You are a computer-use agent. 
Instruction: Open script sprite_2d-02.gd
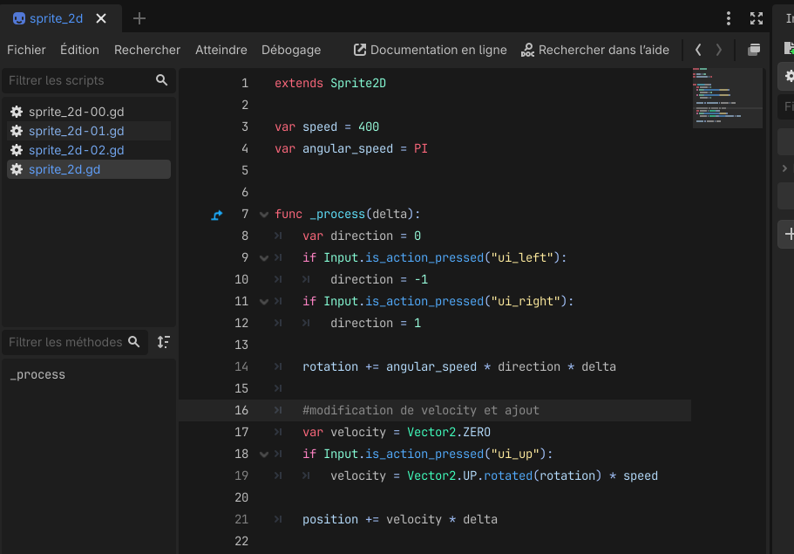(89, 150)
